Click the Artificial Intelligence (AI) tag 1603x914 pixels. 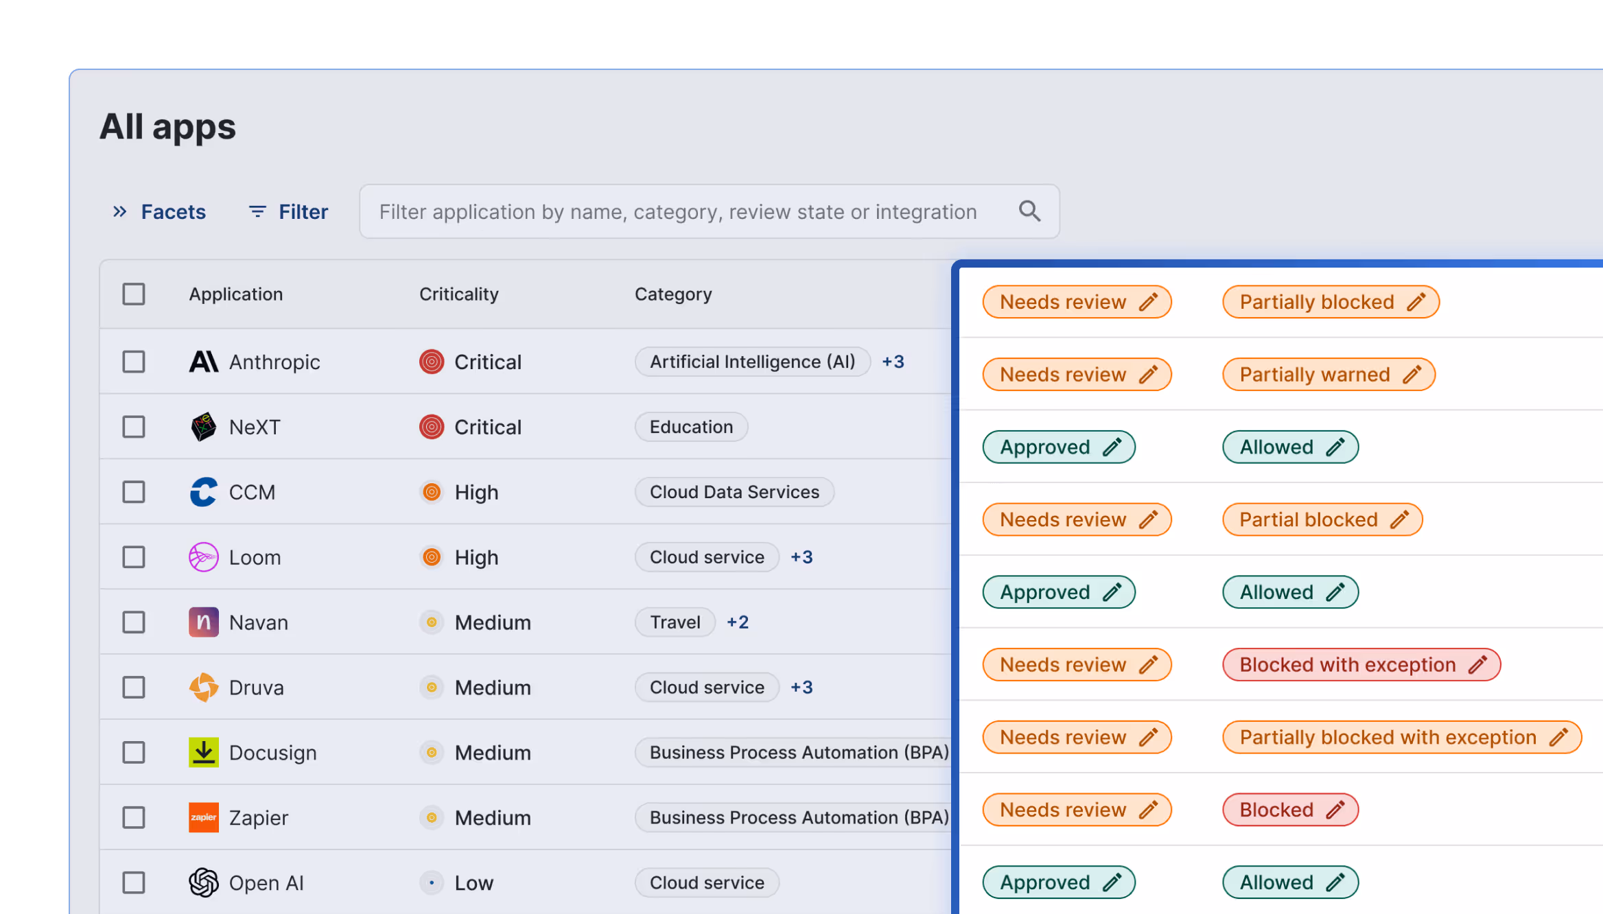(x=753, y=362)
